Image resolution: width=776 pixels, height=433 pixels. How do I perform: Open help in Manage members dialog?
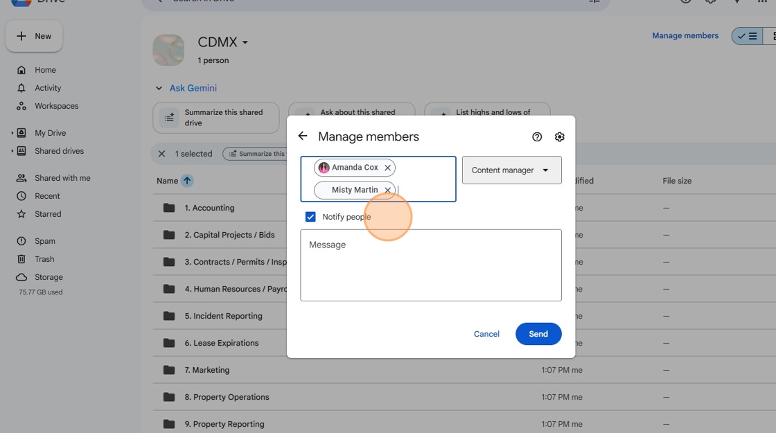click(537, 137)
